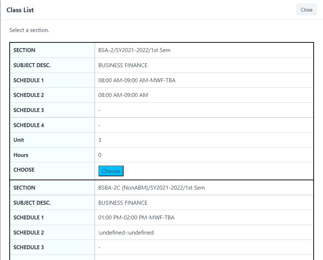The width and height of the screenshot is (323, 260).
Task: Click the Class List dialog title
Action: [20, 10]
